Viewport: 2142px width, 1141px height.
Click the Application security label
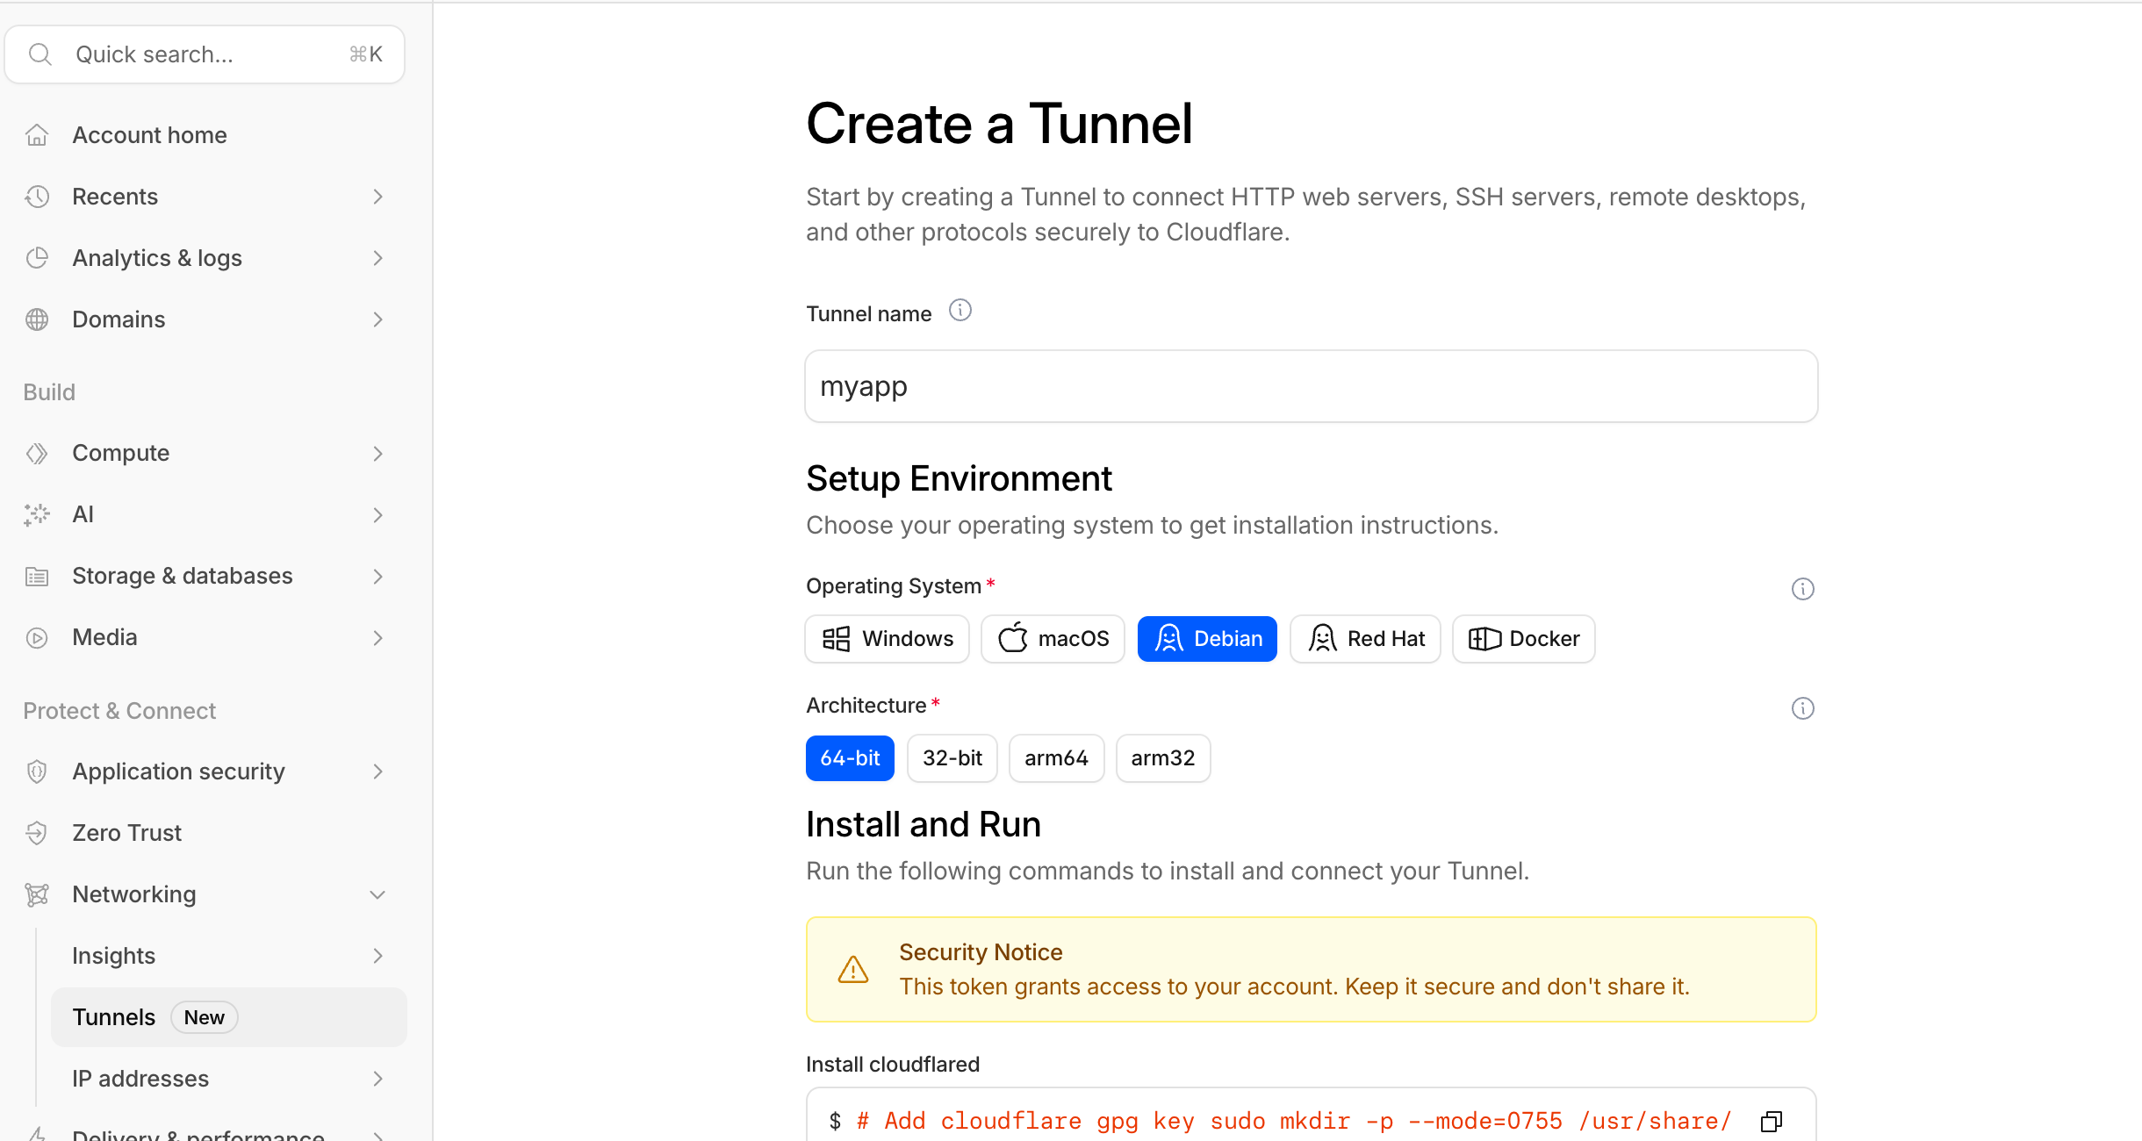tap(179, 771)
